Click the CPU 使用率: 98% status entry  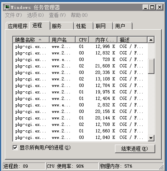click(x=72, y=166)
